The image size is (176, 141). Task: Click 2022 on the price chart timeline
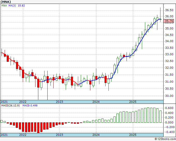(23, 102)
